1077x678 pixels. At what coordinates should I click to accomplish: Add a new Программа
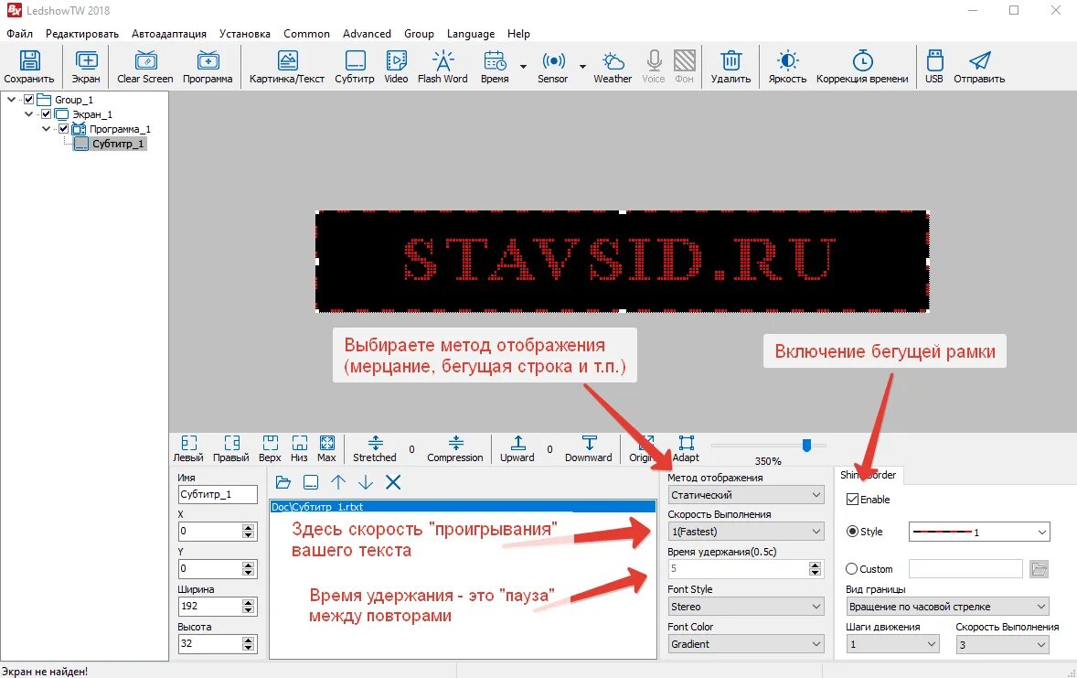[x=208, y=61]
